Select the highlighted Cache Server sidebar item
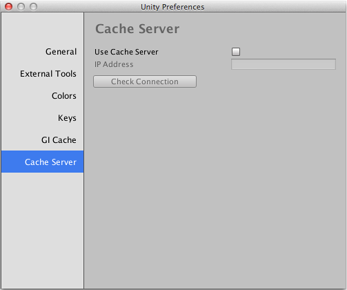 point(42,162)
